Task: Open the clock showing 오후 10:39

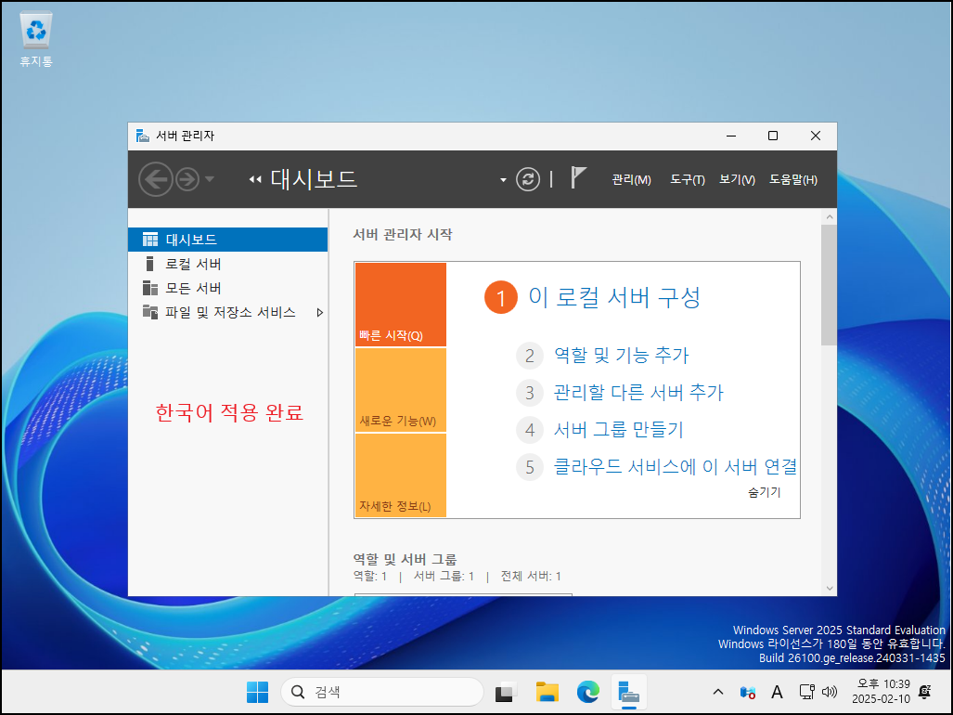Action: 881,692
